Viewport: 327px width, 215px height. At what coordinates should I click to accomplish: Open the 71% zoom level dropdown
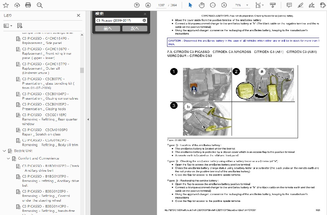coord(247,5)
